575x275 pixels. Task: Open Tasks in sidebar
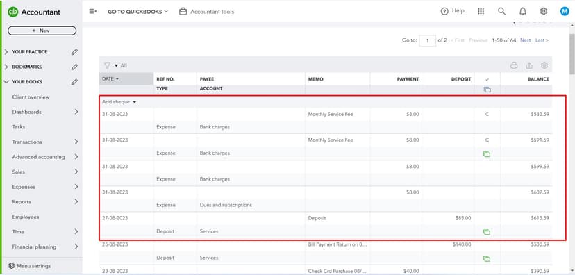tap(19, 127)
